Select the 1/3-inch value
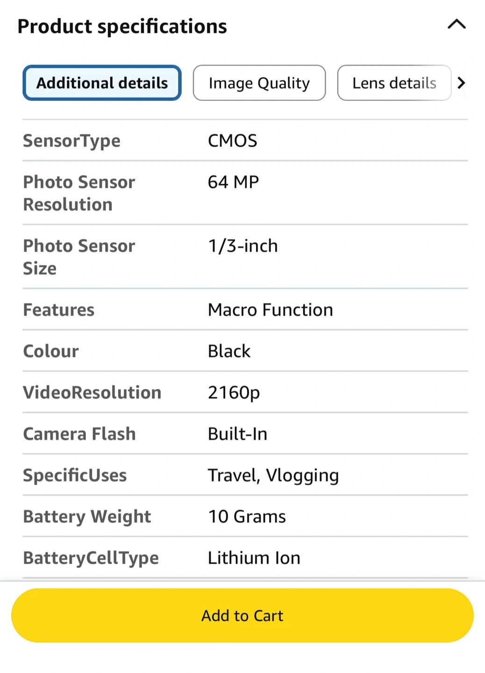 point(242,246)
